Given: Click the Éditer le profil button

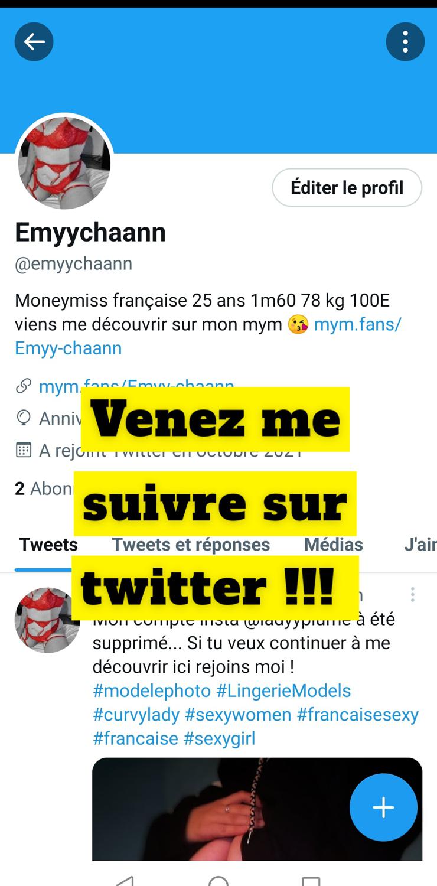Looking at the screenshot, I should coord(347,188).
